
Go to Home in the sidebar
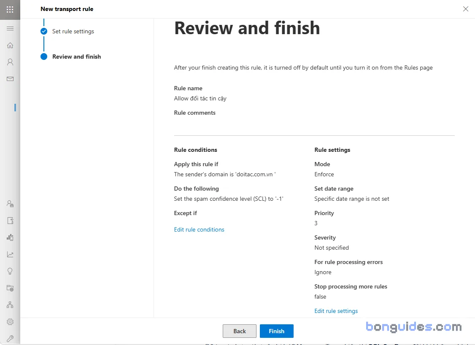pos(10,45)
